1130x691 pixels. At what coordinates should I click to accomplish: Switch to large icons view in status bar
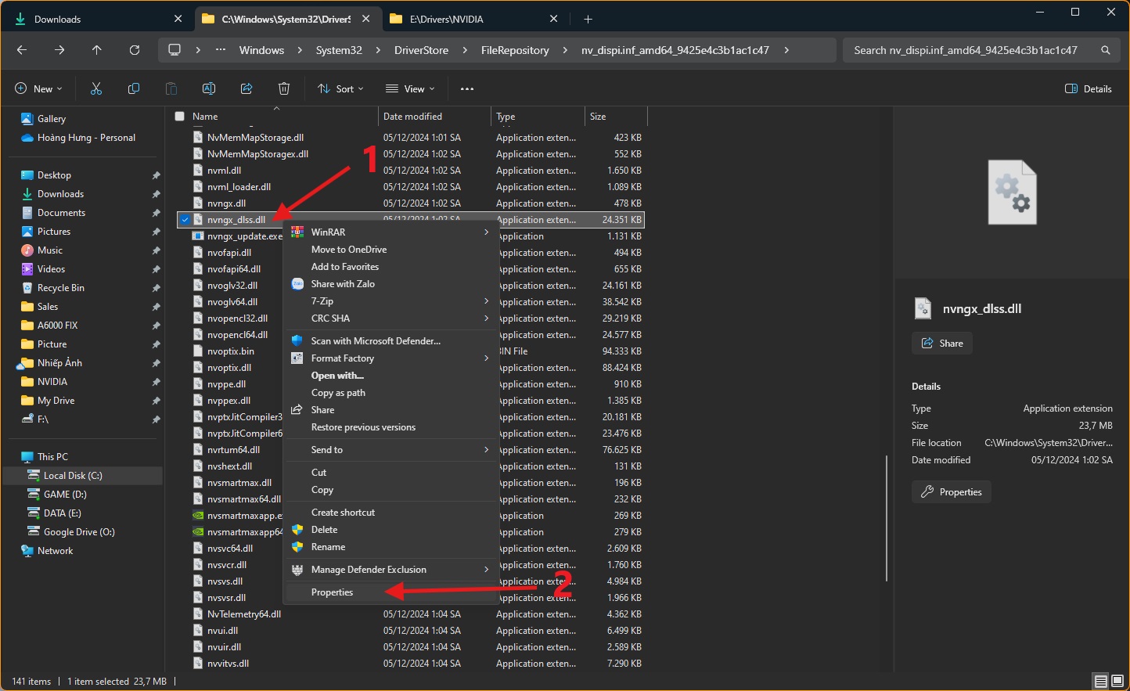click(1117, 681)
